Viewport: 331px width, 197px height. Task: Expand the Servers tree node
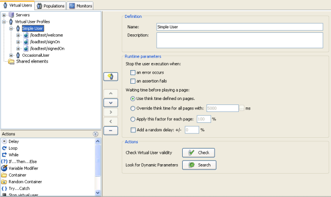[x=4, y=15]
